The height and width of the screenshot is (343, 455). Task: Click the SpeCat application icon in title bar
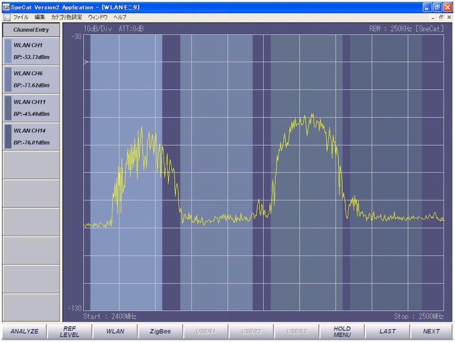6,7
